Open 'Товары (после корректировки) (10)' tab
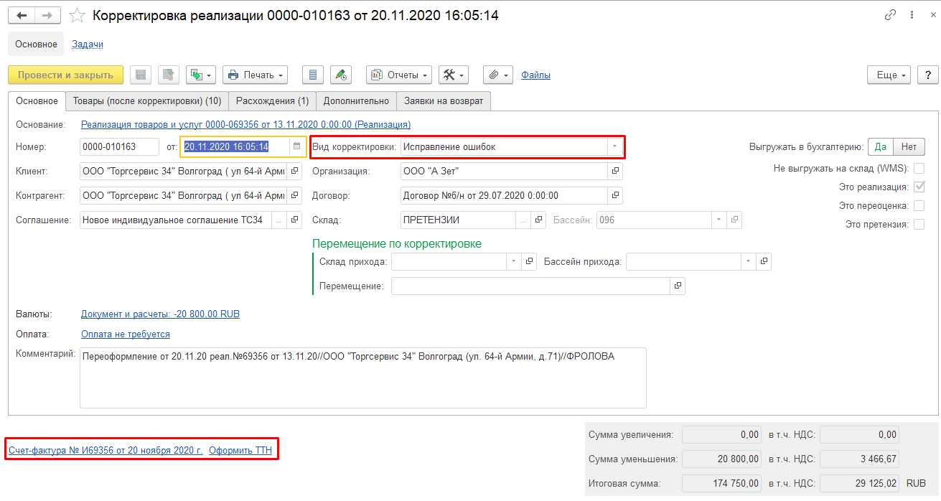This screenshot has width=941, height=501. [147, 101]
